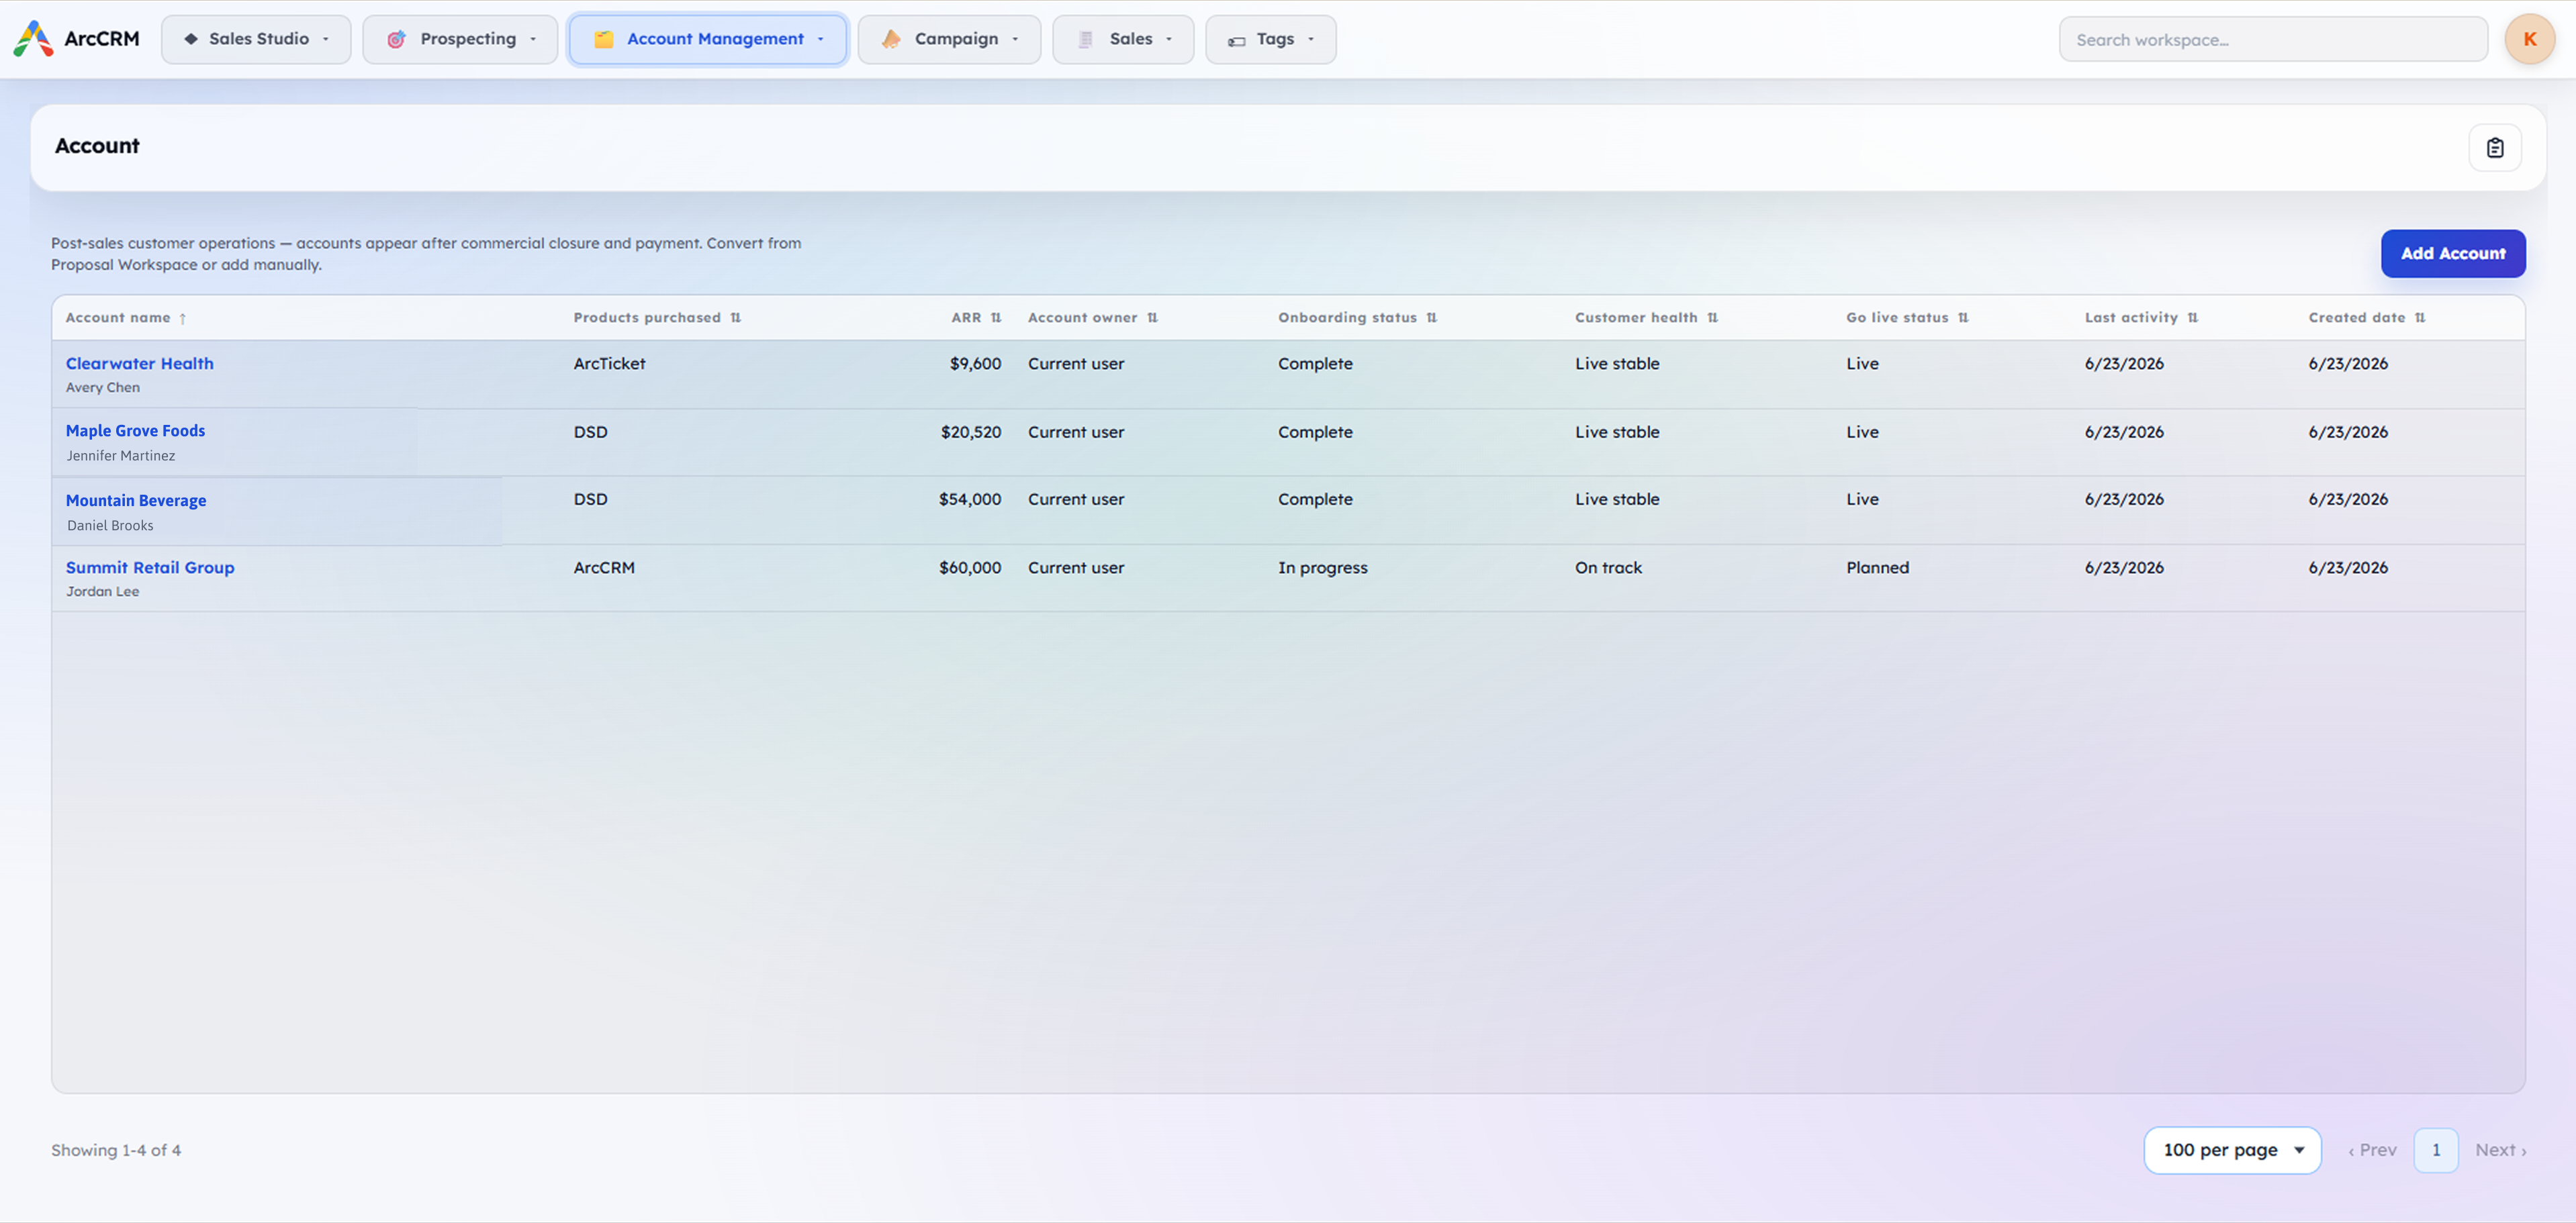The width and height of the screenshot is (2576, 1223).
Task: Click the Showing 1-4 of 4 text
Action: [116, 1150]
